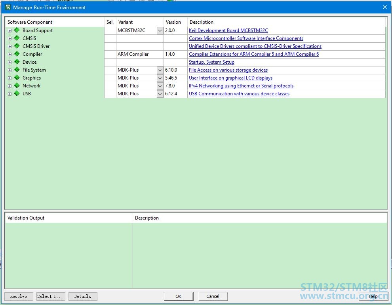Screen dimensions: 392x305
Task: Click the Compiler green component icon
Action: tap(17, 54)
